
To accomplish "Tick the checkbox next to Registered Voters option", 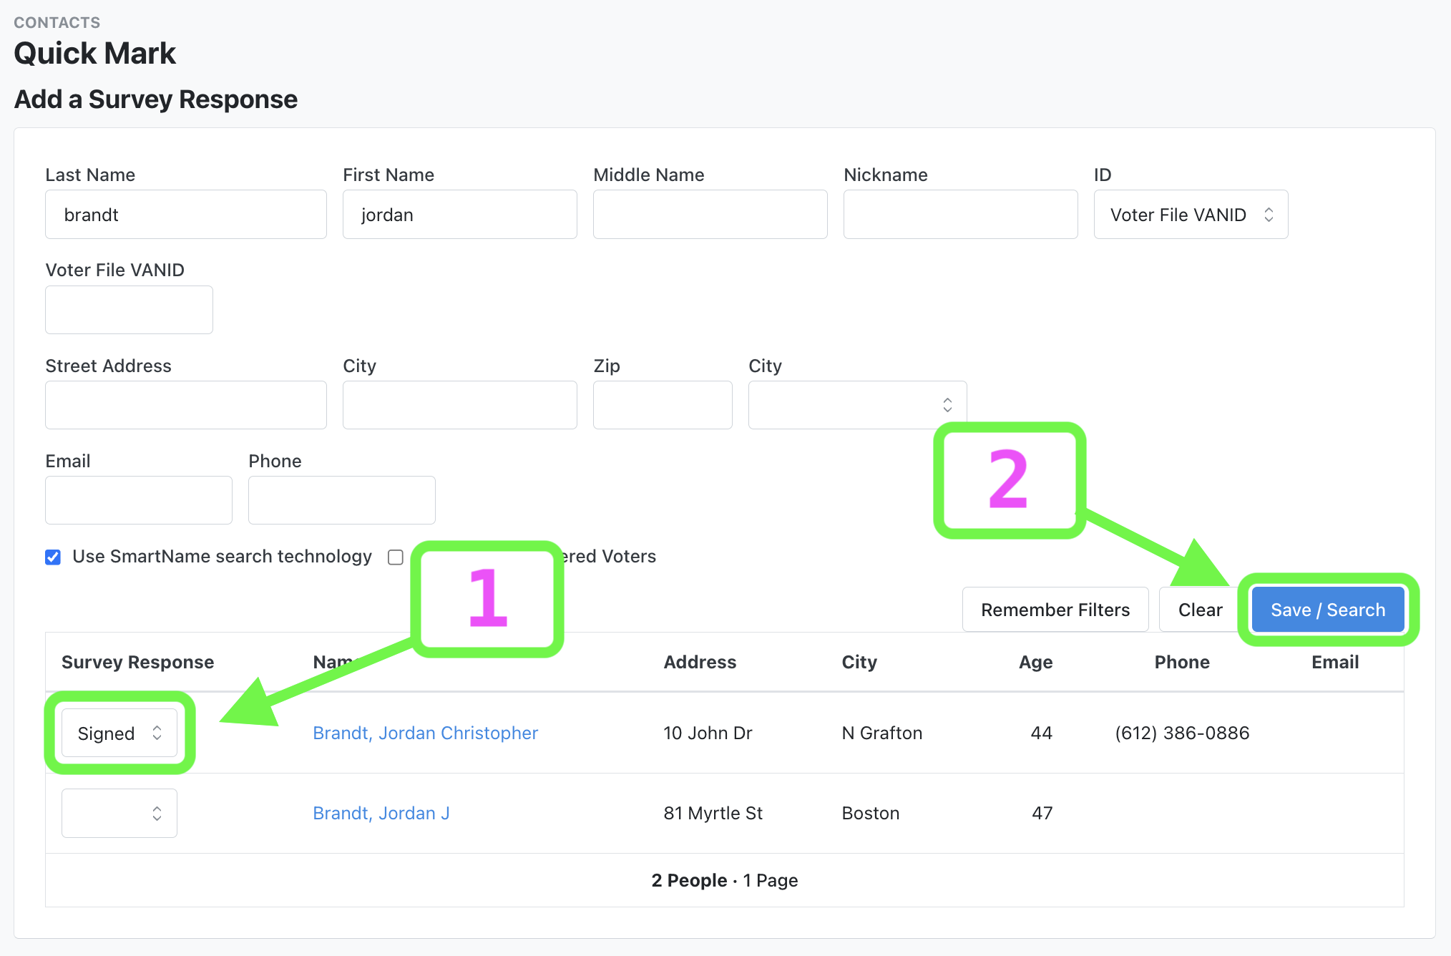I will (396, 557).
